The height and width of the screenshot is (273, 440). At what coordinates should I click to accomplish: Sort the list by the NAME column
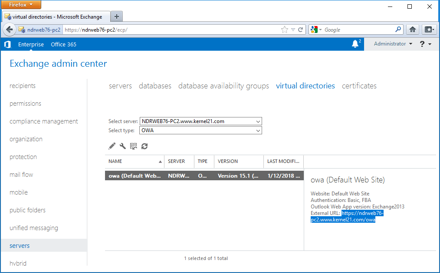[135, 161]
